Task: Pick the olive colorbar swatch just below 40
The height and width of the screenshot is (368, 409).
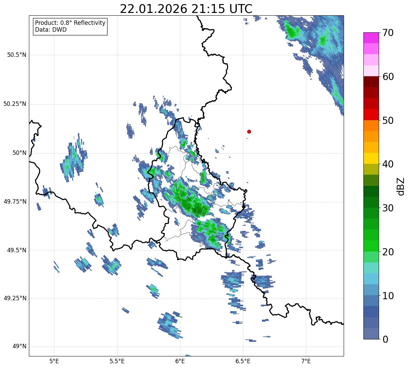Action: (x=371, y=169)
